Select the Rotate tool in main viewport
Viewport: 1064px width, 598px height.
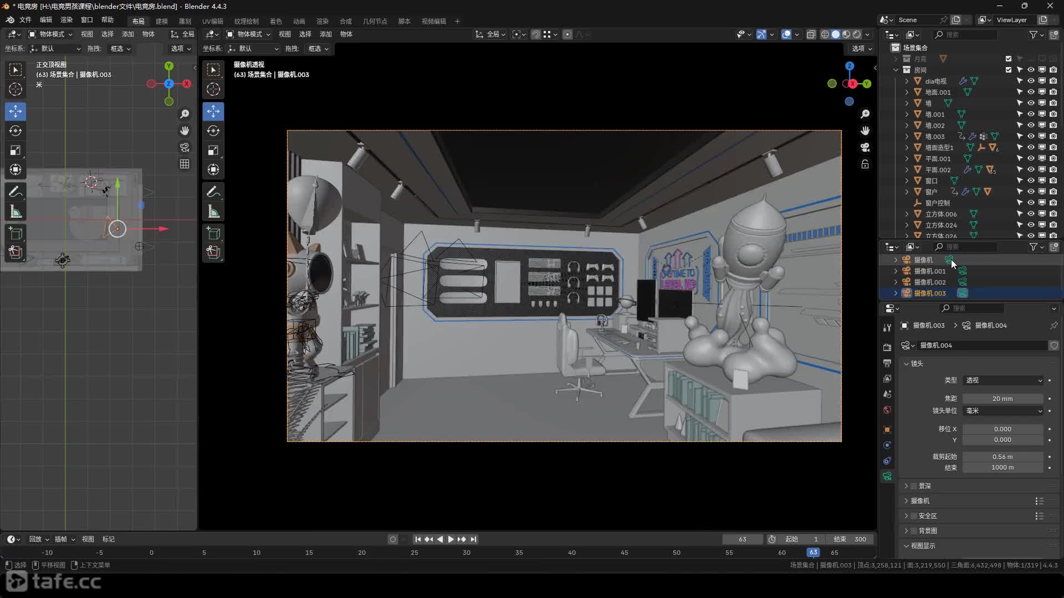click(213, 131)
